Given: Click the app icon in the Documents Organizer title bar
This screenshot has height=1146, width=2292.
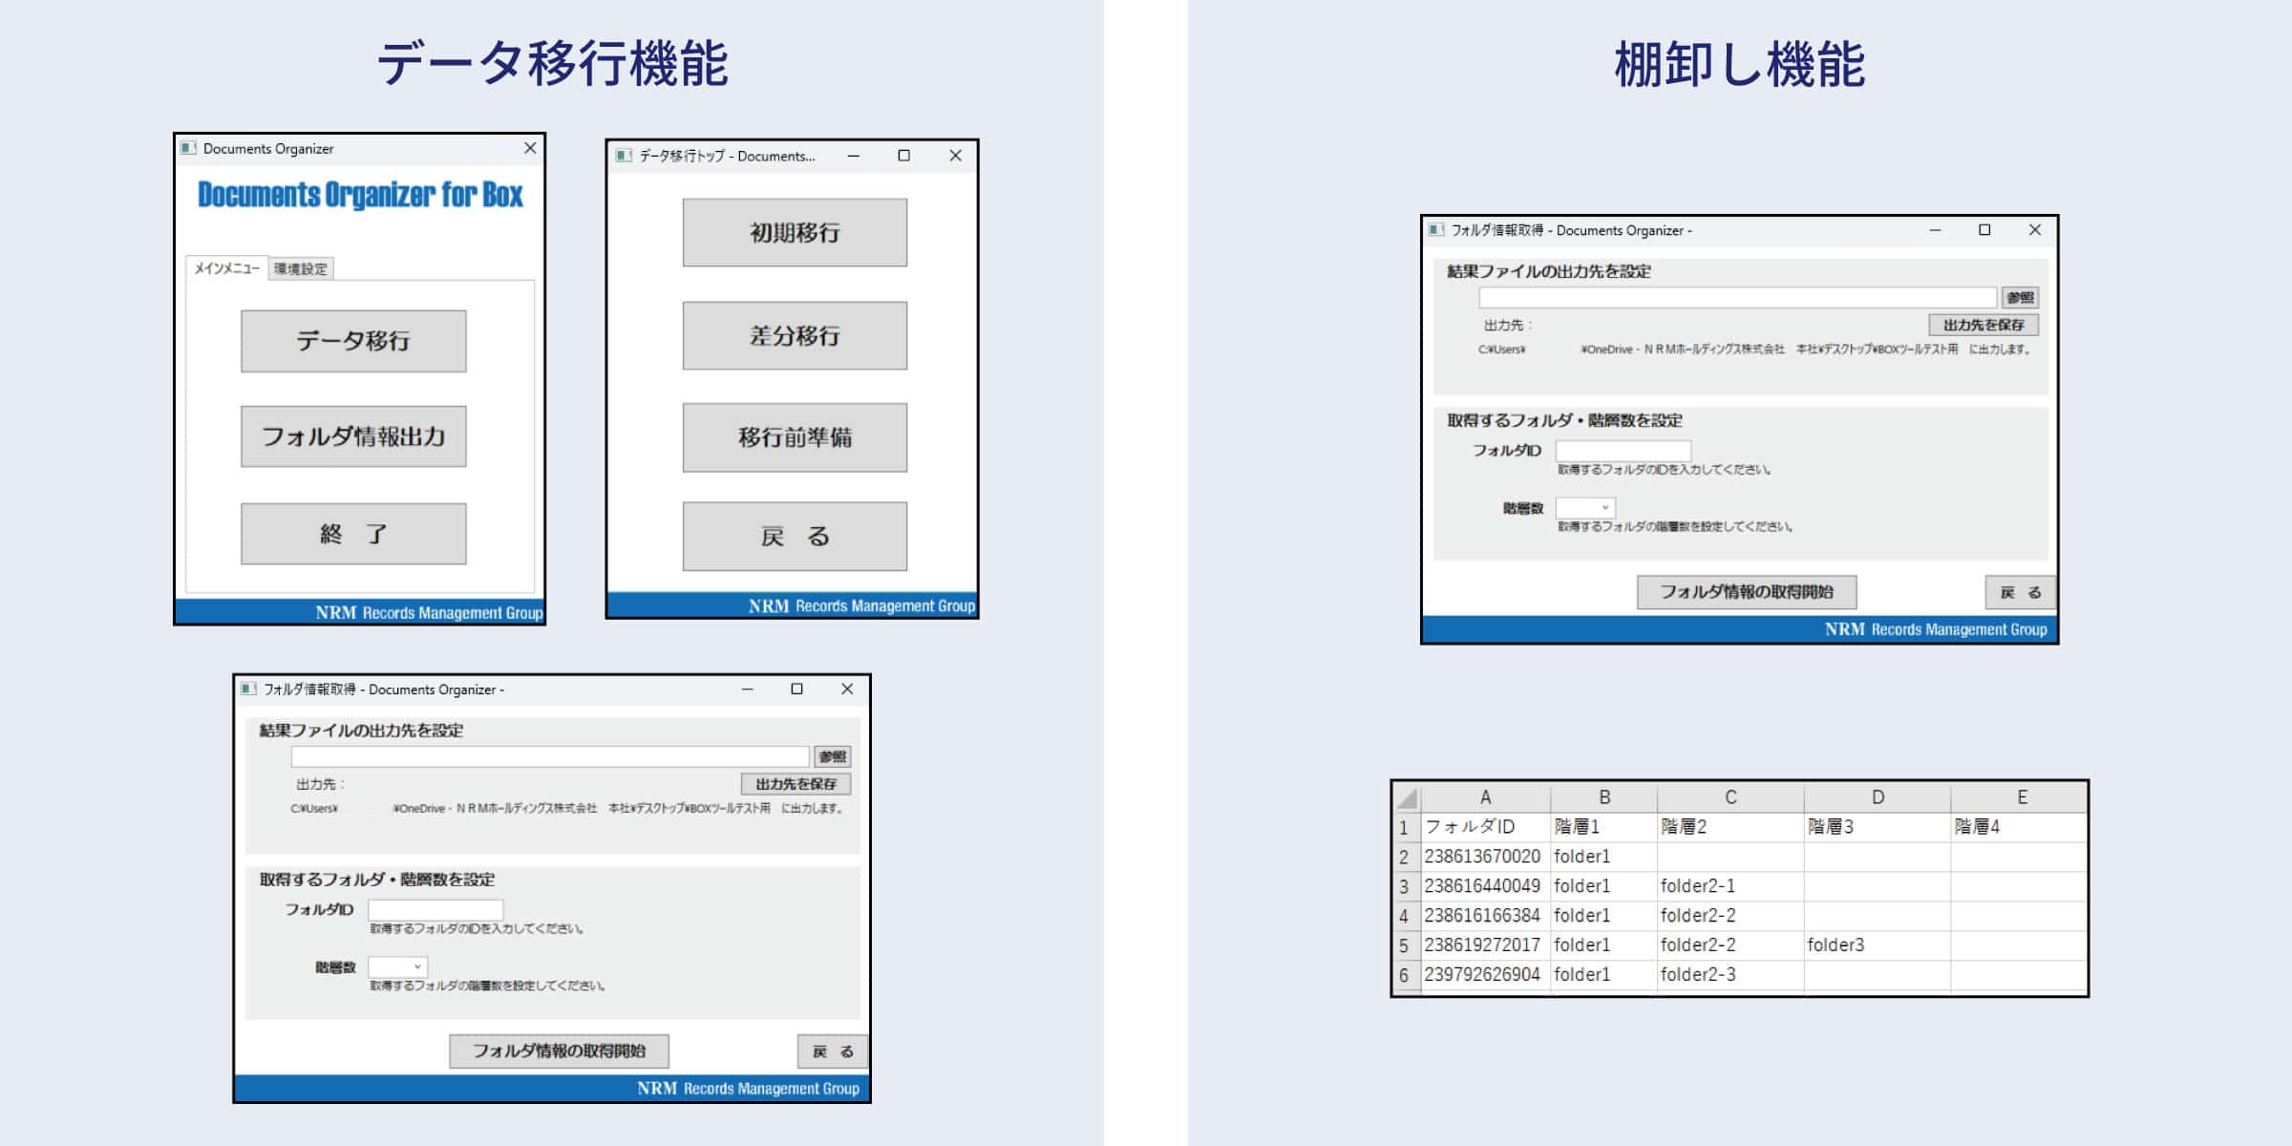Looking at the screenshot, I should pos(188,148).
